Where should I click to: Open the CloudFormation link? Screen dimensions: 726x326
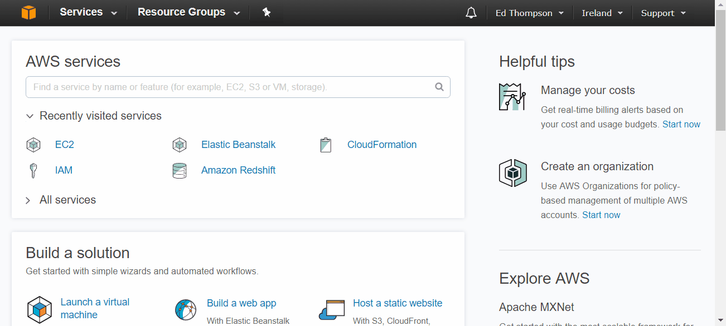point(382,145)
